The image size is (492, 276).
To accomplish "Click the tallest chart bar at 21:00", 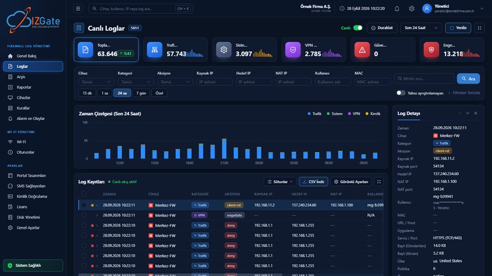I will (x=224, y=149).
